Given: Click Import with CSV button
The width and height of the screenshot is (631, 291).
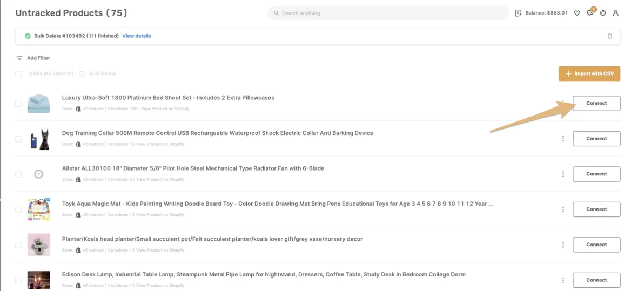Looking at the screenshot, I should pyautogui.click(x=589, y=73).
